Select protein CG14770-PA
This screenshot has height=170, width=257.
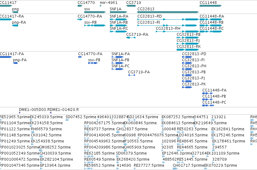(80, 57)
